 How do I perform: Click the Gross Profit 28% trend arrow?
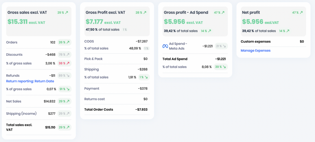[145, 12]
